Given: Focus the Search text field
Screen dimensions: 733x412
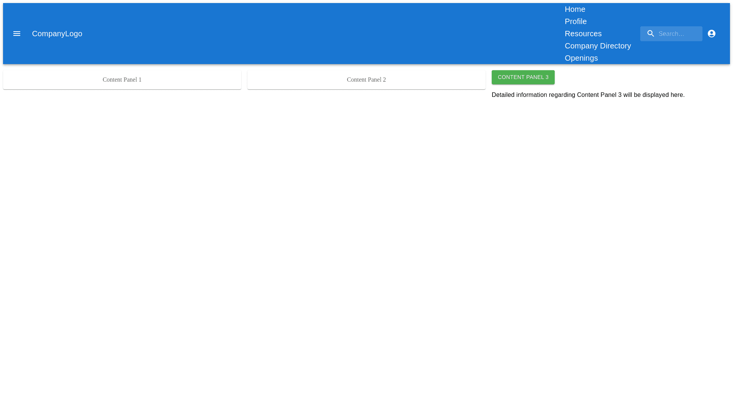Looking at the screenshot, I should pyautogui.click(x=678, y=34).
